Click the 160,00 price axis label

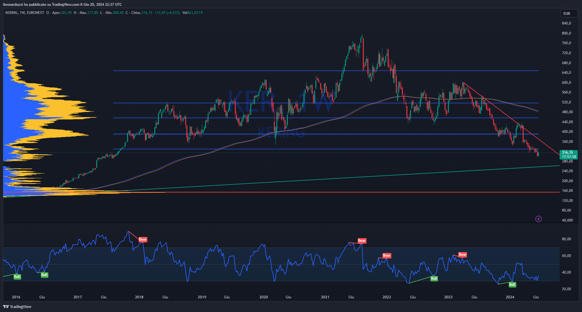[x=567, y=191]
